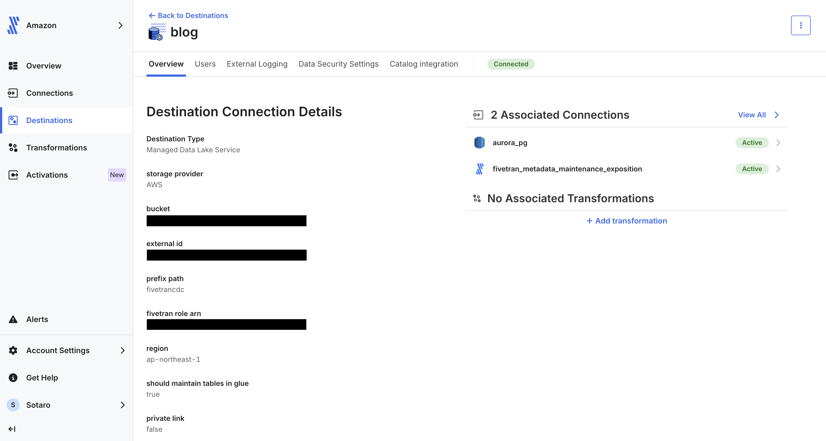The image size is (826, 441).
Task: Switch to the Users tab
Action: (205, 64)
